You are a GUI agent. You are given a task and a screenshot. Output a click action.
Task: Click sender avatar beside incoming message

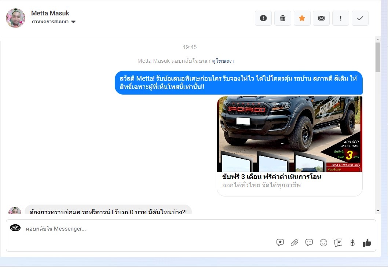click(x=15, y=210)
